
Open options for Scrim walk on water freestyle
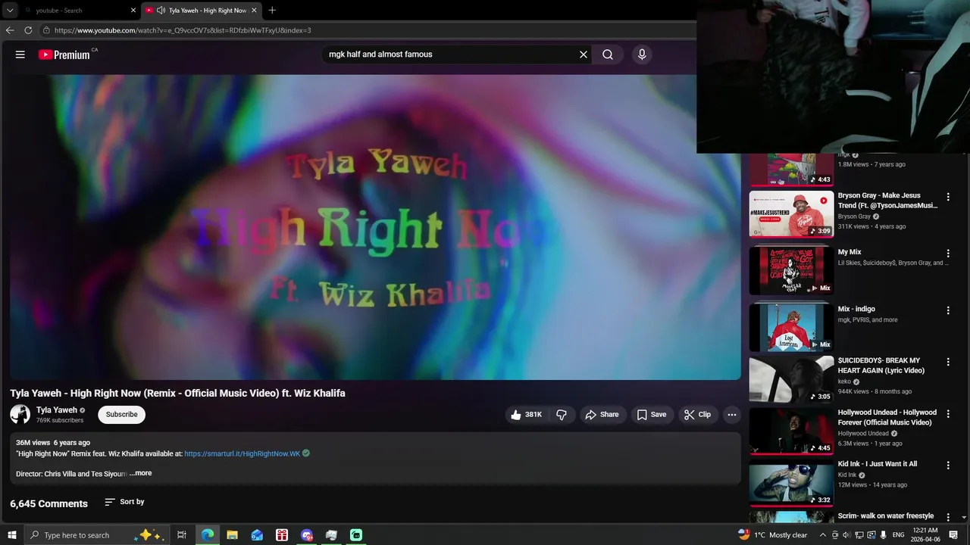click(948, 518)
